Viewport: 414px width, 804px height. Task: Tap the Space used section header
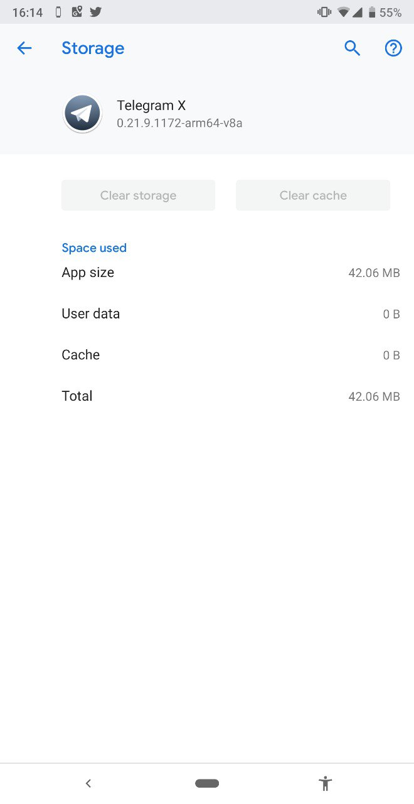[x=94, y=248]
